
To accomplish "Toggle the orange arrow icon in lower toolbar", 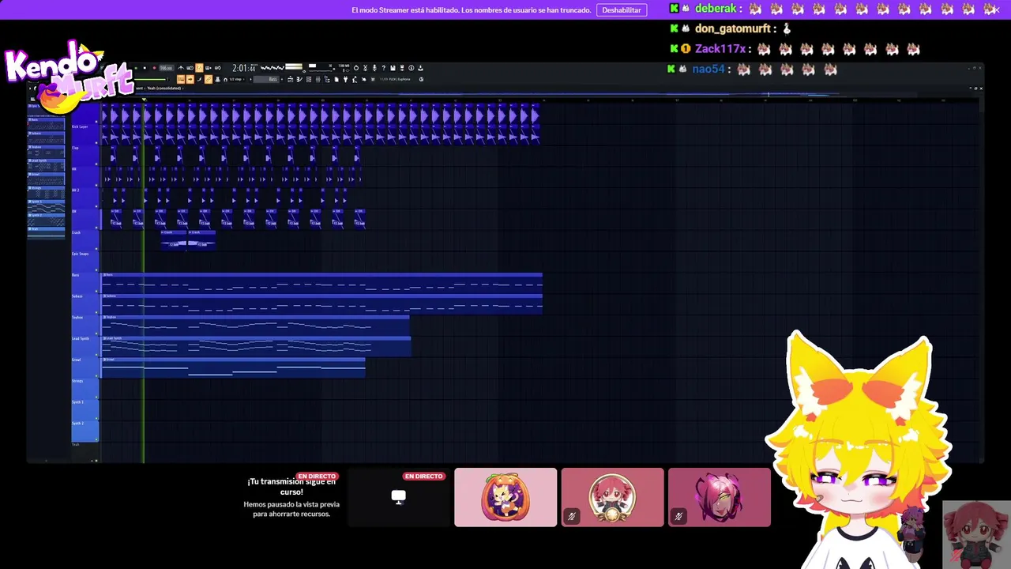I will tap(190, 79).
